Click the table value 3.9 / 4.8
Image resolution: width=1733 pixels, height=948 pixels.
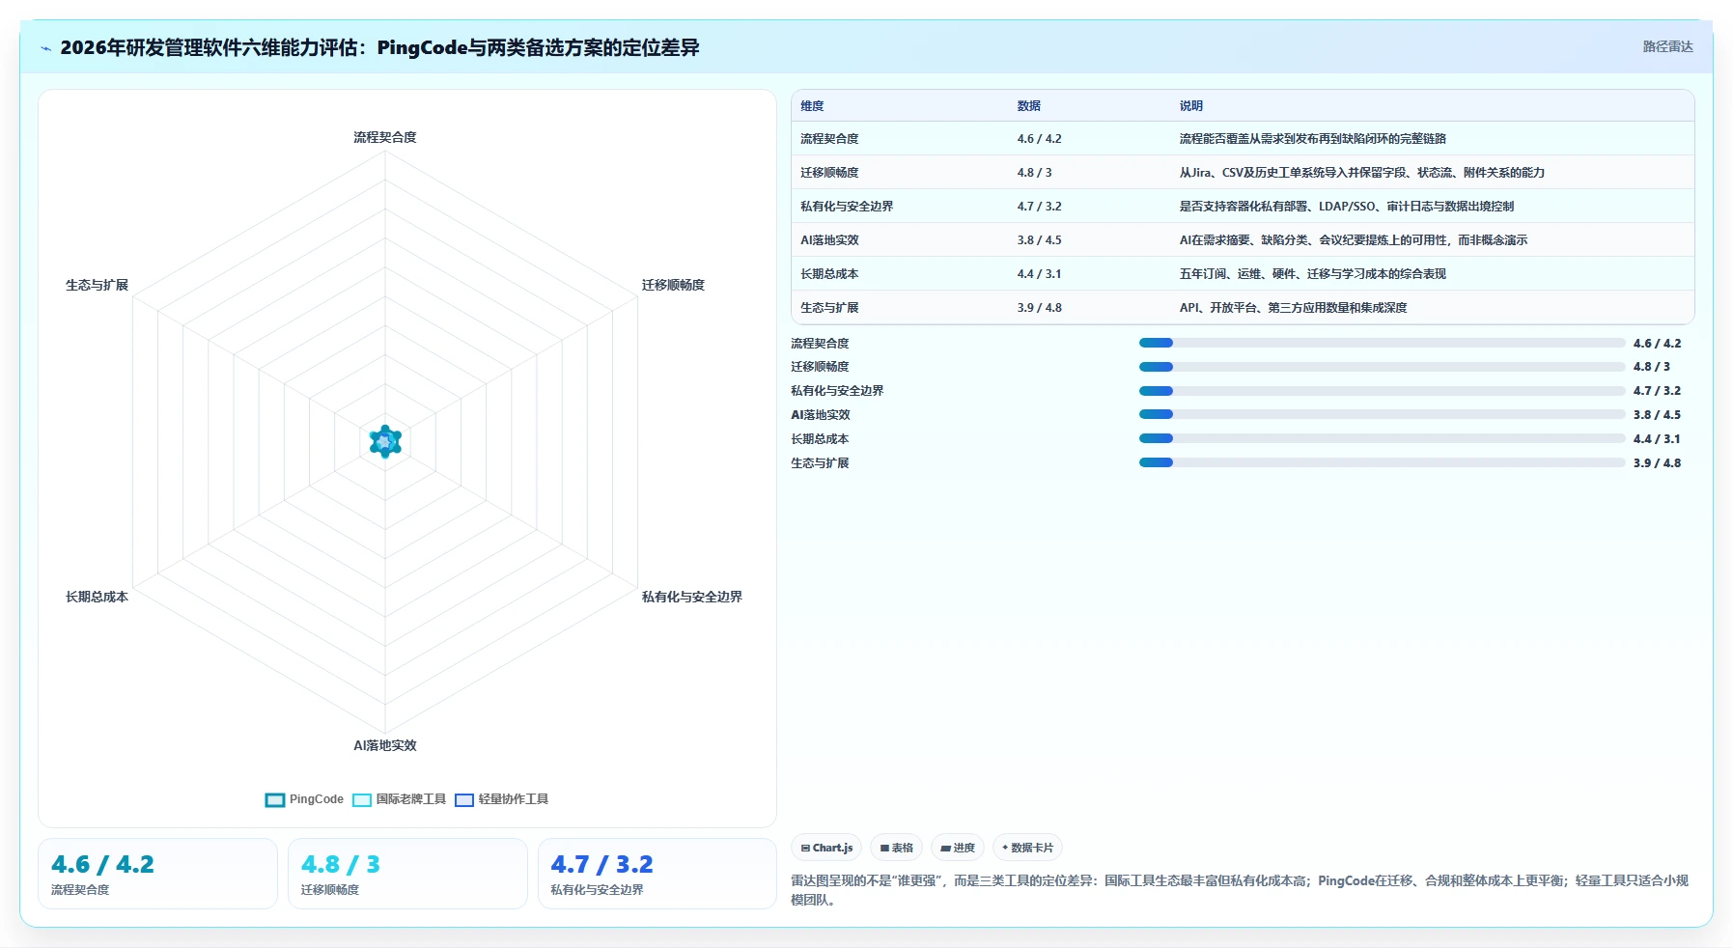[x=1039, y=308]
